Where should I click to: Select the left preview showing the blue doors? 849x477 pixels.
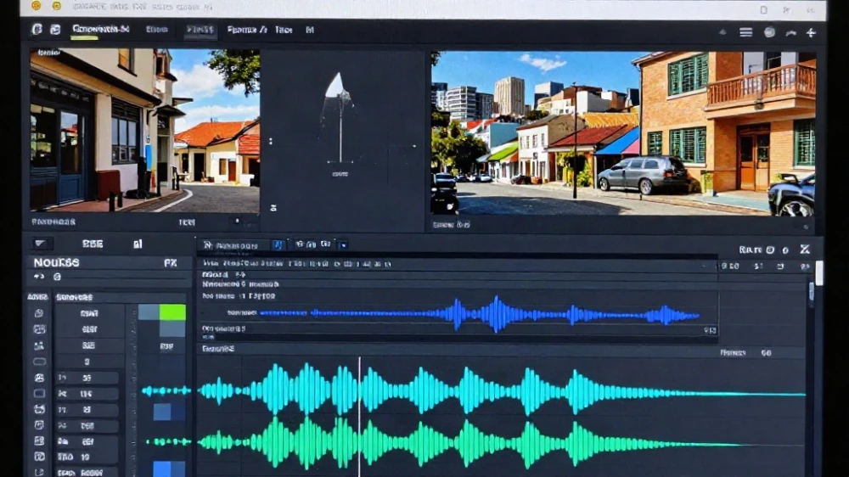point(144,130)
